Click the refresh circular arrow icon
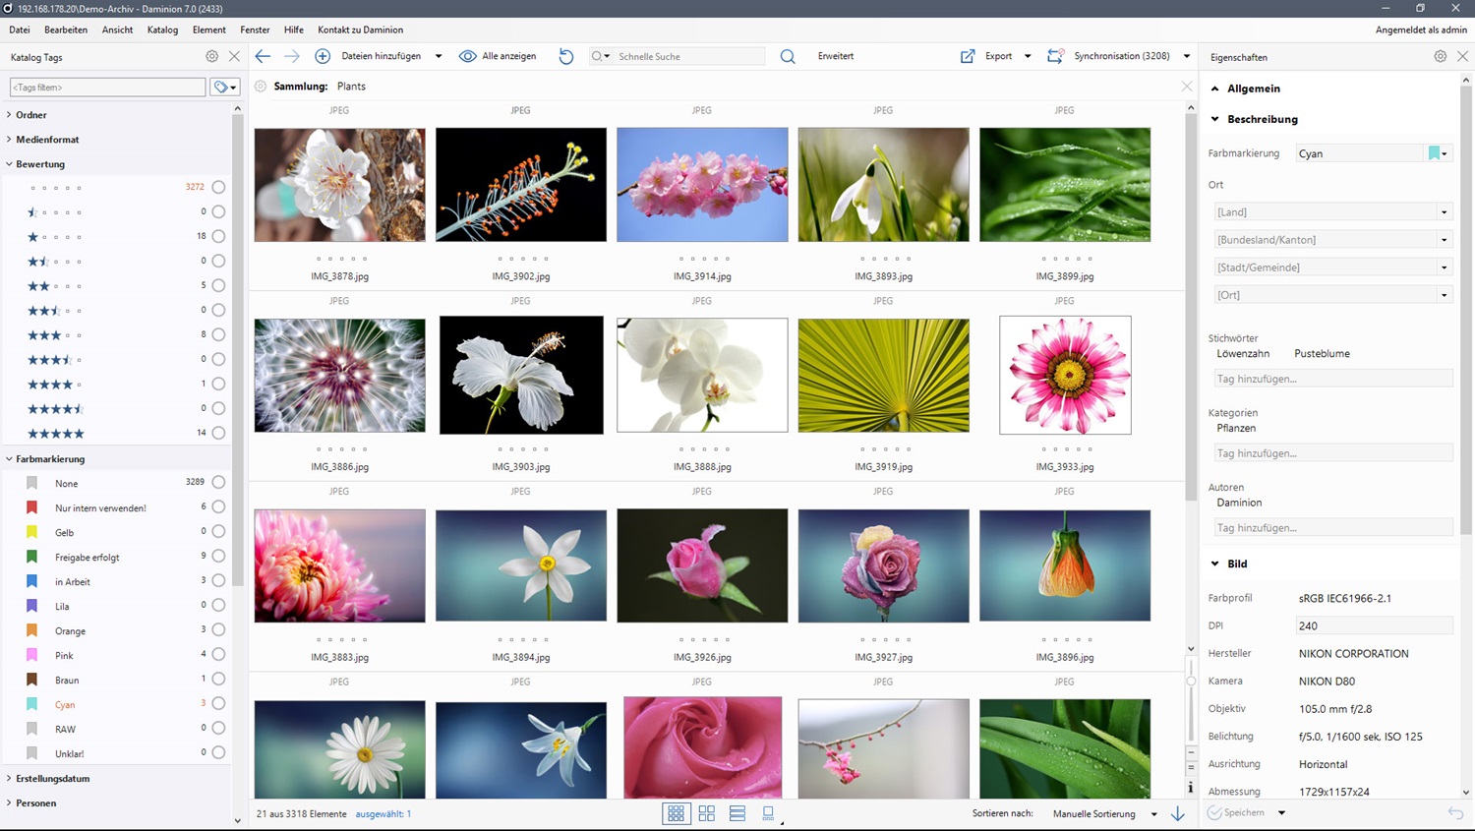The image size is (1475, 831). [x=566, y=56]
